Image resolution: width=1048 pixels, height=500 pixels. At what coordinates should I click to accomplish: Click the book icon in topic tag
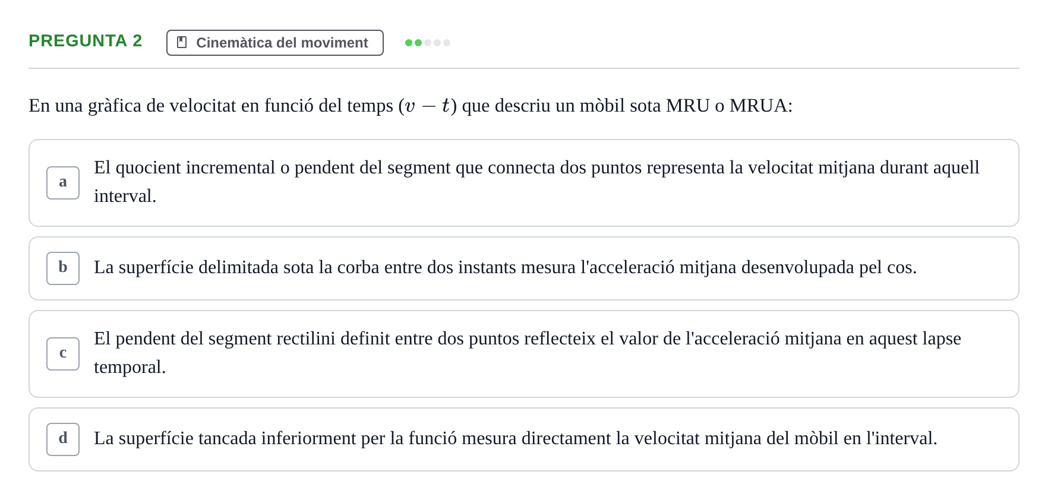182,43
